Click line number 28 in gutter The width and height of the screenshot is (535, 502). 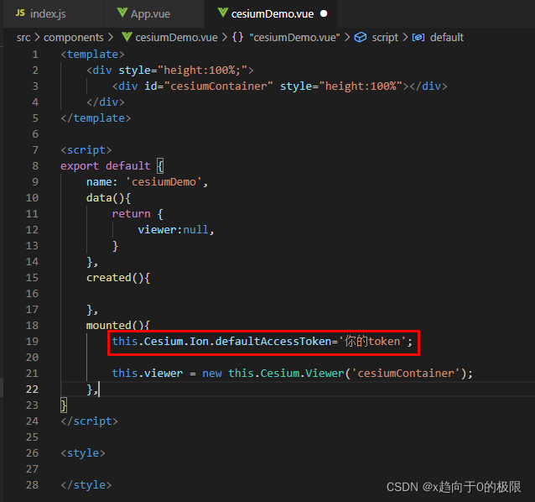(x=32, y=484)
